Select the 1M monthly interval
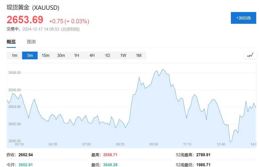Image resolution: width=259 pixels, height=167 pixels. click(139, 55)
